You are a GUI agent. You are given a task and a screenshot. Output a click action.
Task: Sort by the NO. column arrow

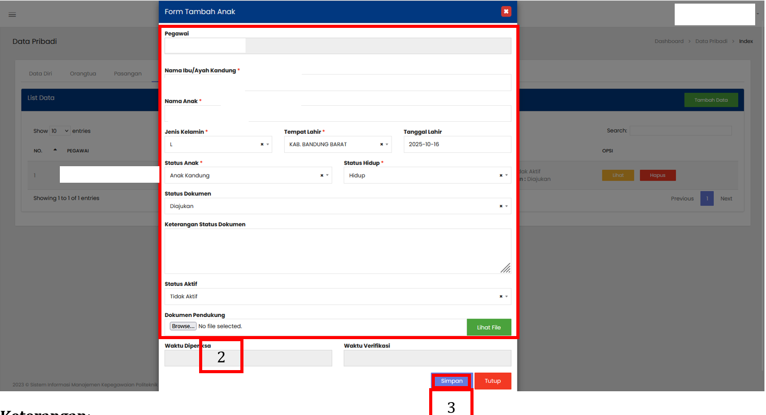pyautogui.click(x=55, y=150)
